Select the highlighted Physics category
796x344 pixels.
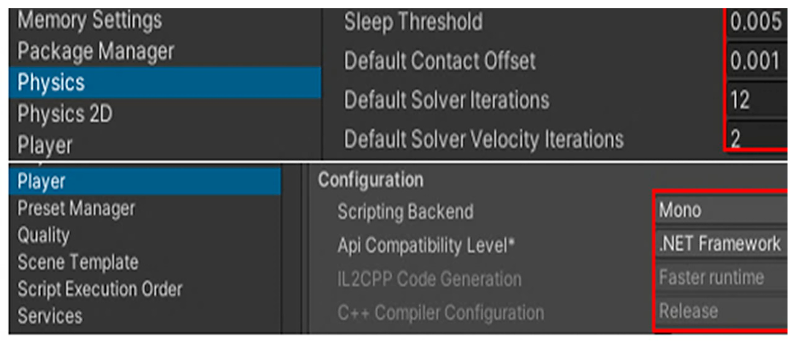point(51,82)
